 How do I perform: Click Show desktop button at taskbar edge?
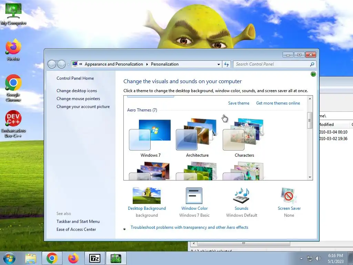click(x=351, y=258)
